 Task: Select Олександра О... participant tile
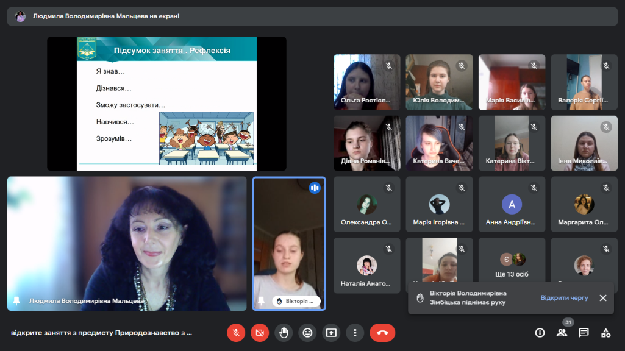pyautogui.click(x=366, y=204)
